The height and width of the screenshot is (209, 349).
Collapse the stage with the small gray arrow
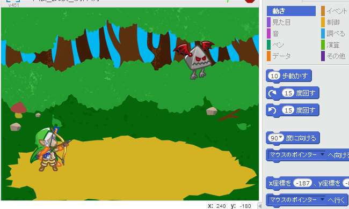point(259,206)
